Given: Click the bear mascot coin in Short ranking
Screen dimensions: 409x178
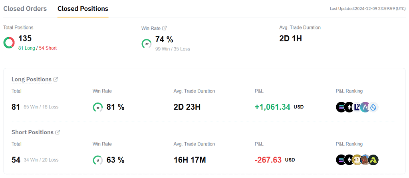Looking at the screenshot, I should pyautogui.click(x=365, y=160).
